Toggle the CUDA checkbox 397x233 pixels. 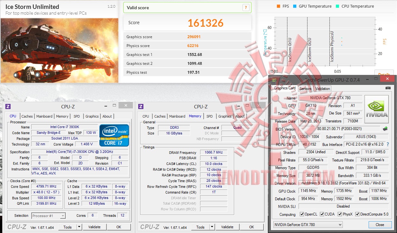322,214
